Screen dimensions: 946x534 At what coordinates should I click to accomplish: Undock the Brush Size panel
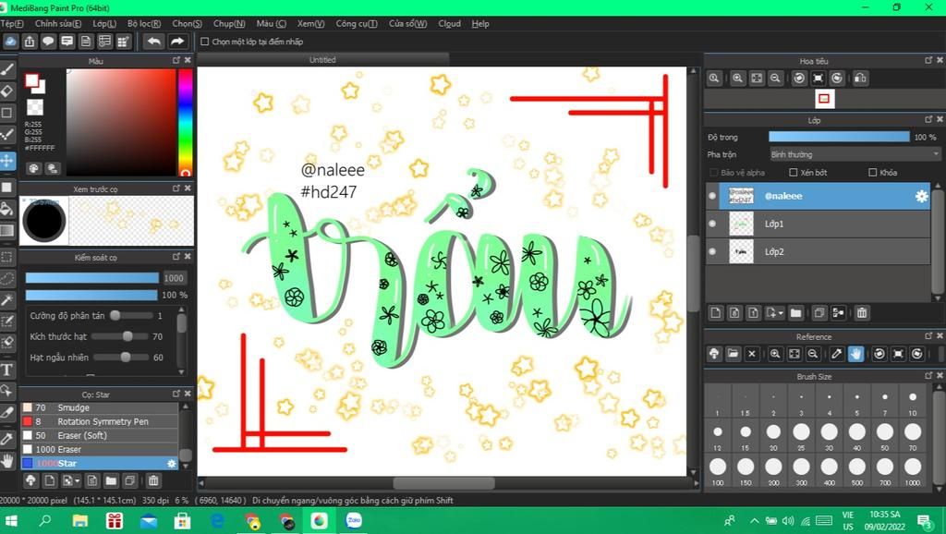point(928,375)
